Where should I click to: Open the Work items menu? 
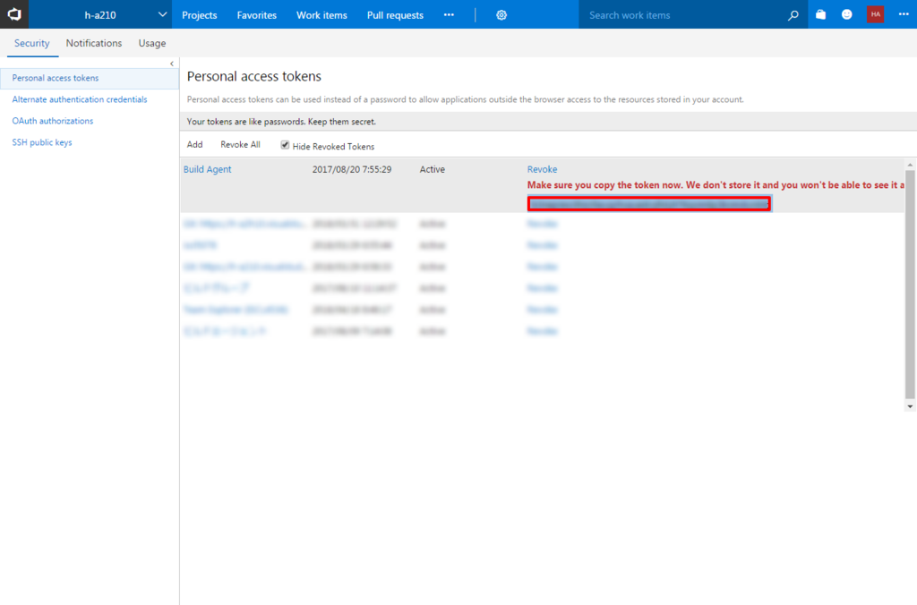(x=321, y=15)
